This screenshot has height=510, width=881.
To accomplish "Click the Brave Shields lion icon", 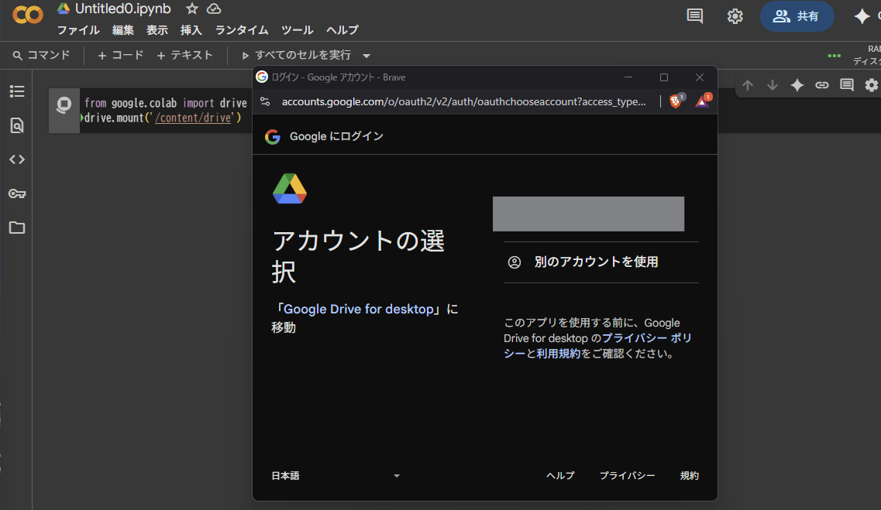I will (675, 101).
